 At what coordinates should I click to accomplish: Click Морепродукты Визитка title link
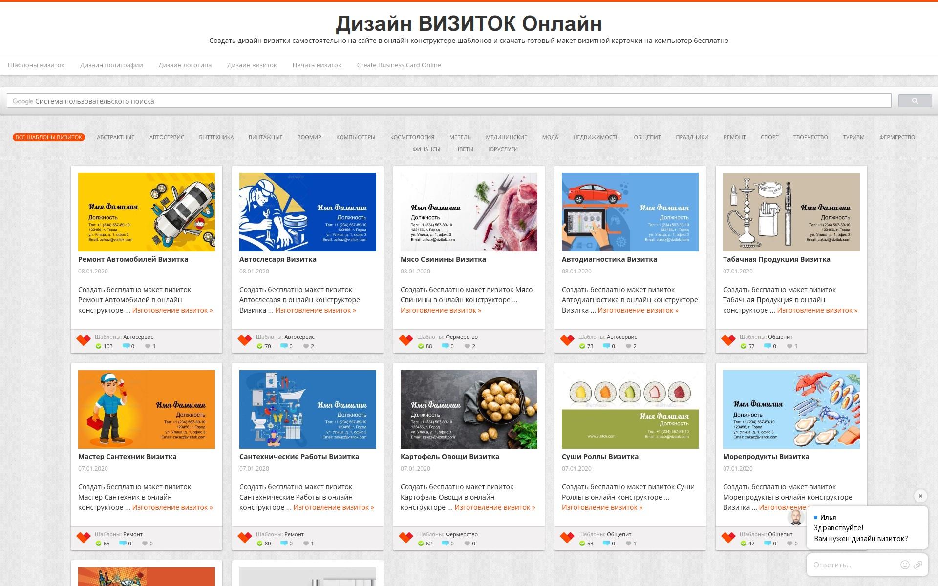(766, 457)
